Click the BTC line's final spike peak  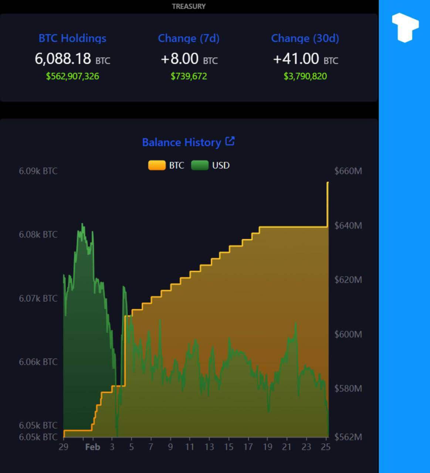click(328, 183)
